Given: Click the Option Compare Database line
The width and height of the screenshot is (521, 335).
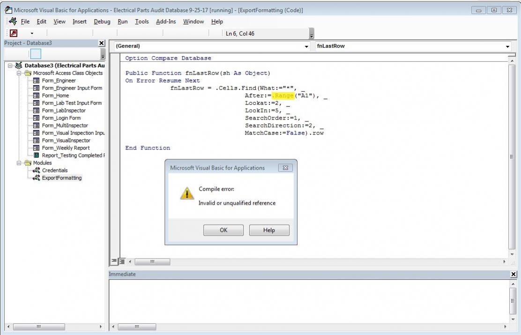Looking at the screenshot, I should click(x=168, y=58).
